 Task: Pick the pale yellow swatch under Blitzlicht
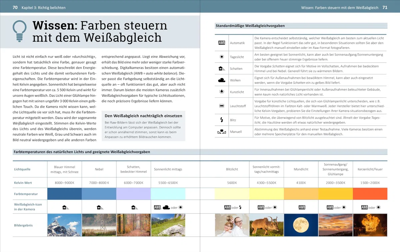pyautogui.click(x=232, y=194)
